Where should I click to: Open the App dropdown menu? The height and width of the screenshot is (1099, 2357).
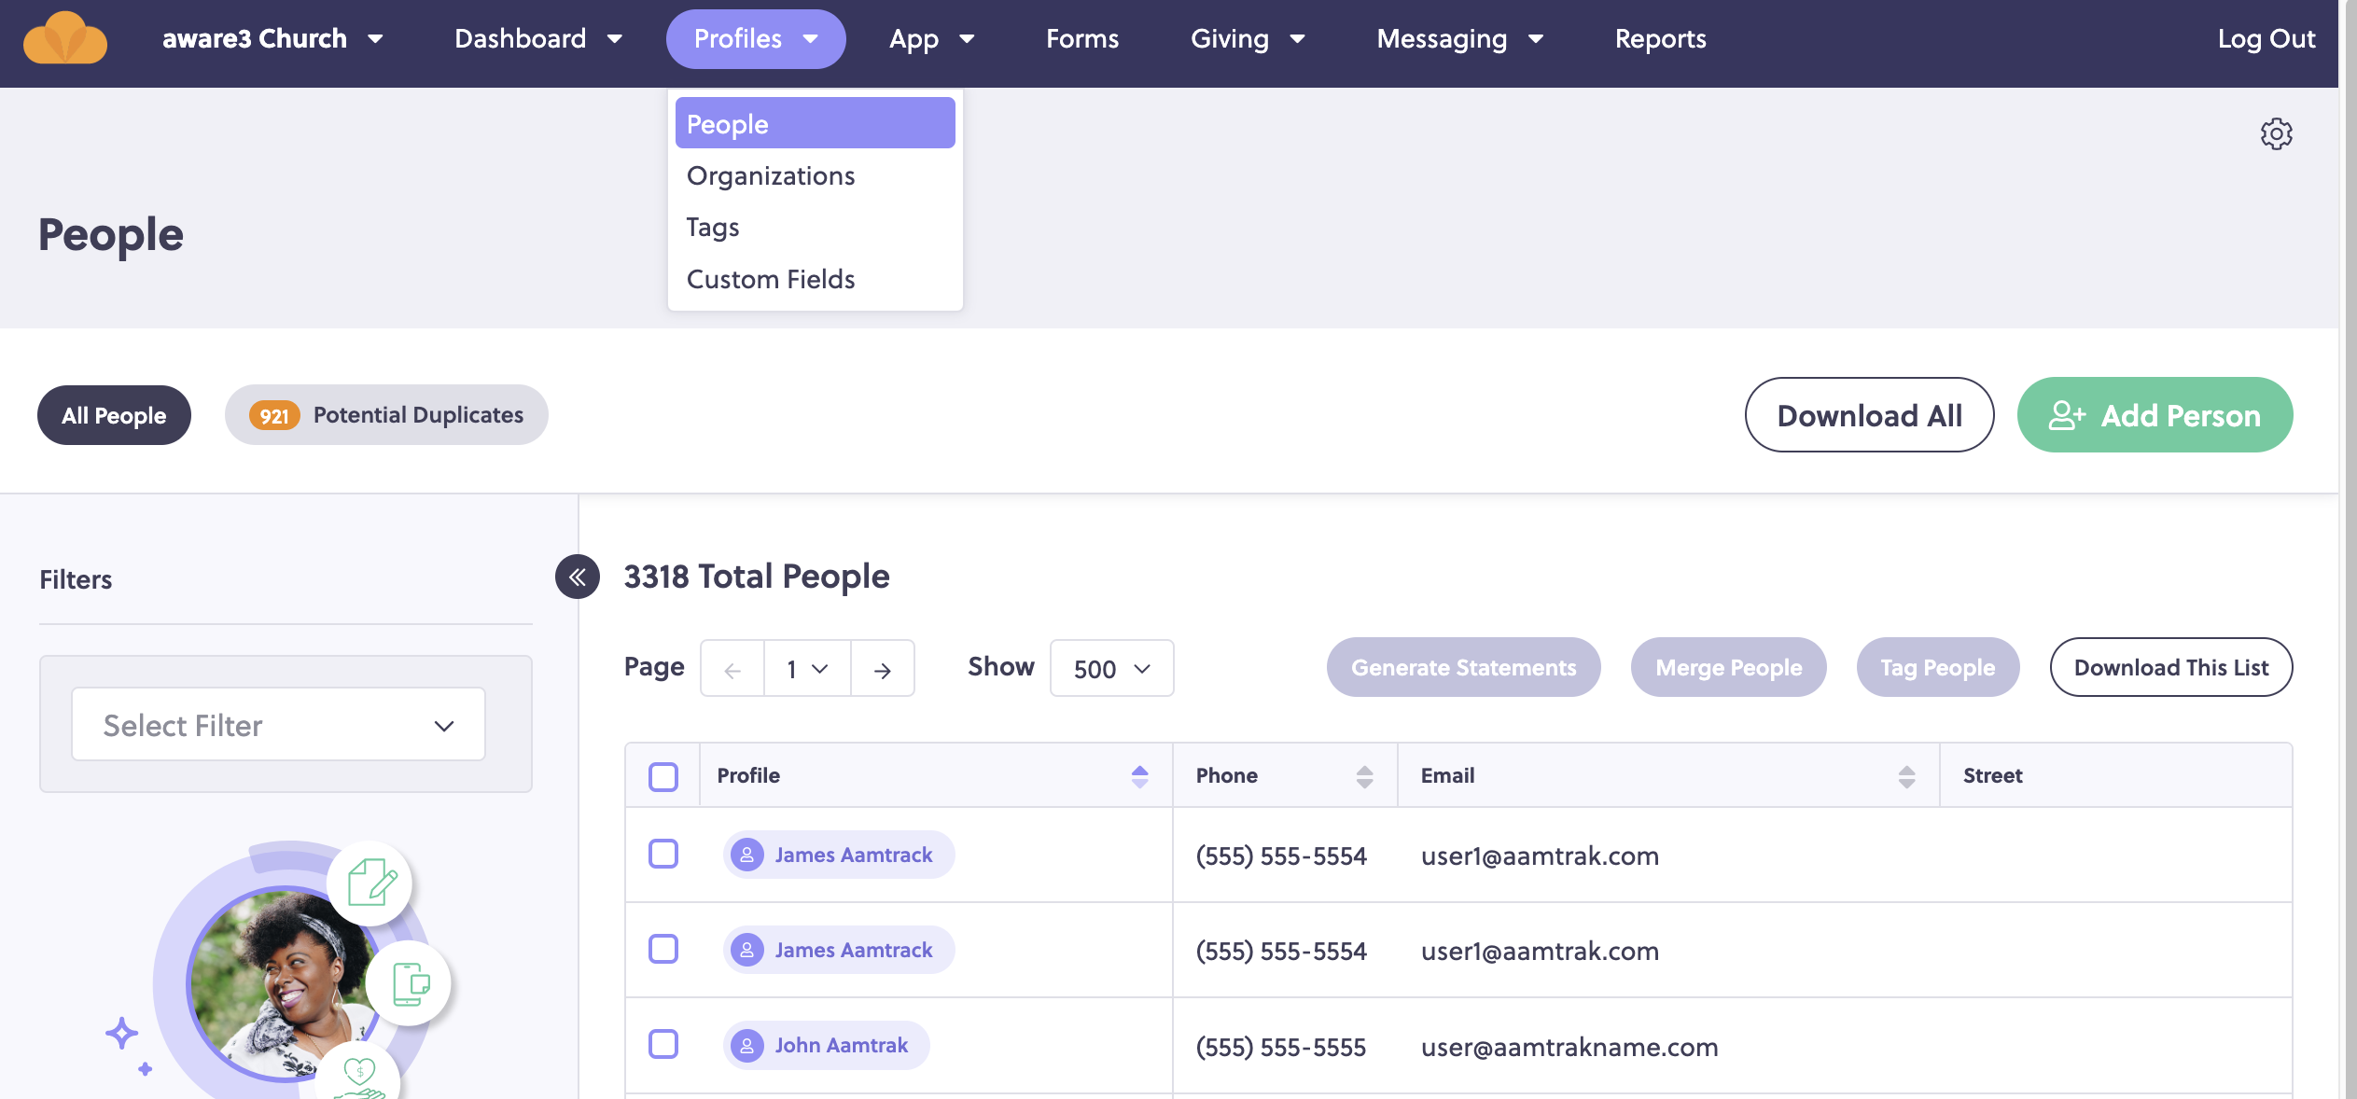click(931, 38)
